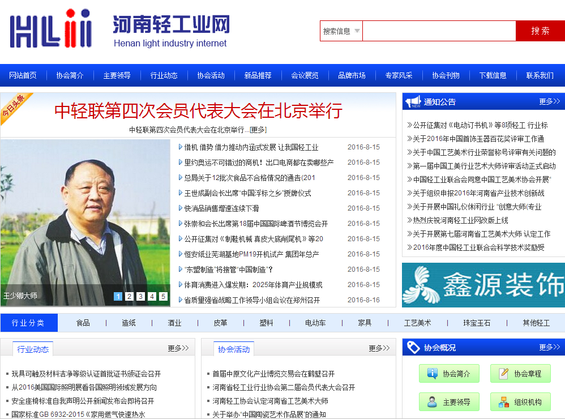Image resolution: width=565 pixels, height=419 pixels.
Task: Select the 塑料 industry category
Action: 266,323
